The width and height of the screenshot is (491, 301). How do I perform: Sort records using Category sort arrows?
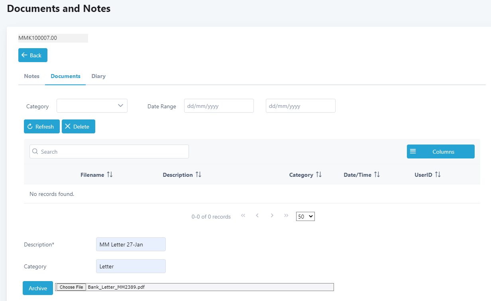coord(319,175)
